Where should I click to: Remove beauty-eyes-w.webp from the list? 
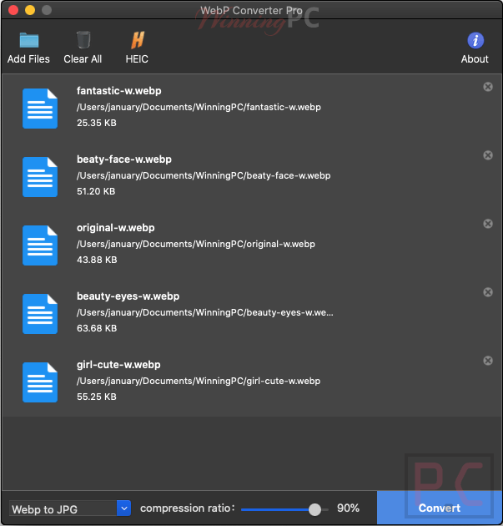pos(488,292)
